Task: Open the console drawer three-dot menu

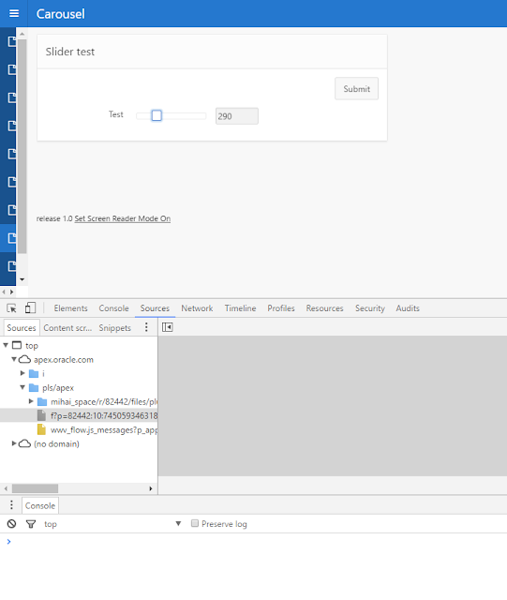Action: pyautogui.click(x=11, y=505)
